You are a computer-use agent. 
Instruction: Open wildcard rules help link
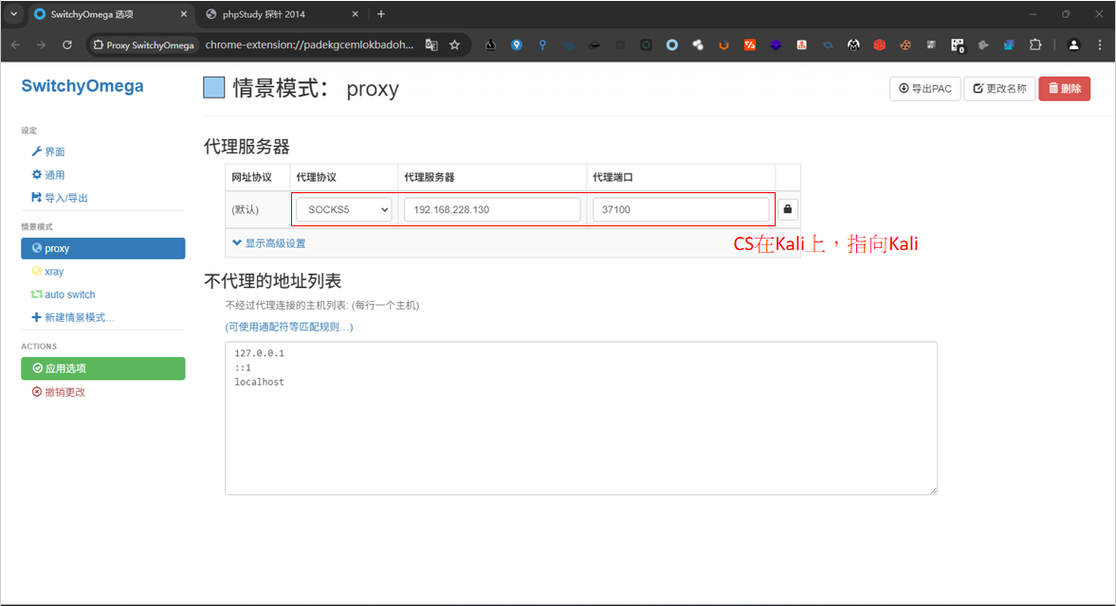click(289, 327)
